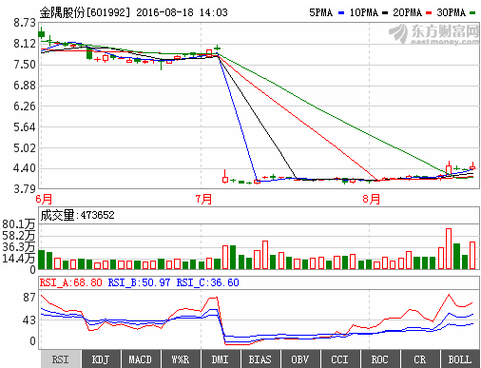The width and height of the screenshot is (481, 368).
Task: Select the CR indicator tab
Action: (420, 359)
